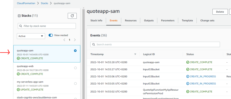Click the Delete stack button
The image size is (231, 99).
pyautogui.click(x=220, y=12)
